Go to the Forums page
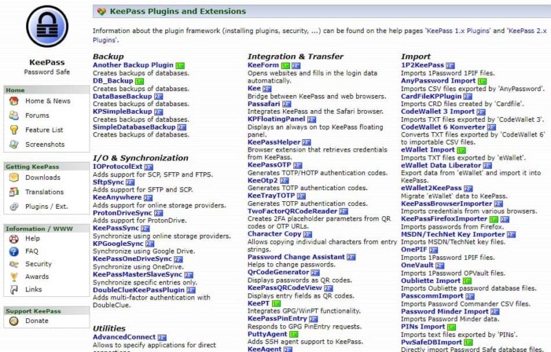Image resolution: width=551 pixels, height=352 pixels. 37,115
